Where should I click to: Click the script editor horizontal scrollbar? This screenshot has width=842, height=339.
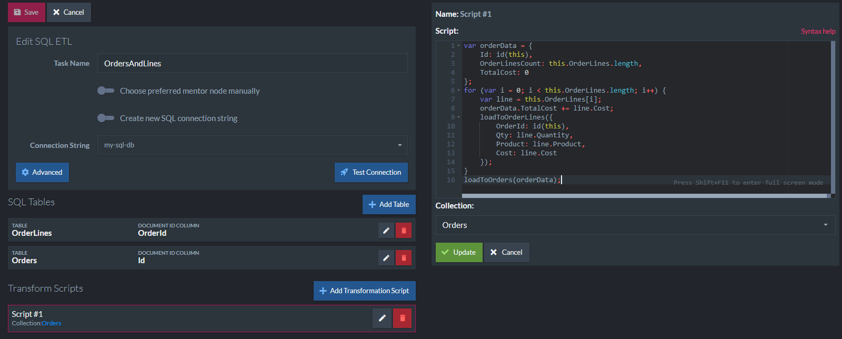(645, 196)
